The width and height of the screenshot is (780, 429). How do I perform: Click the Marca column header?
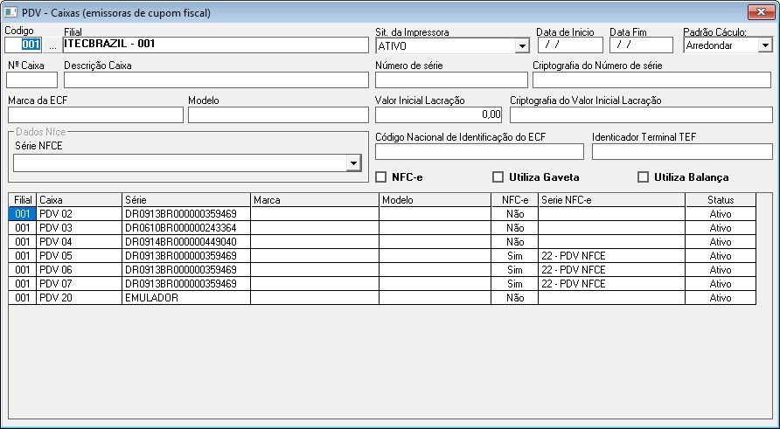click(x=315, y=200)
